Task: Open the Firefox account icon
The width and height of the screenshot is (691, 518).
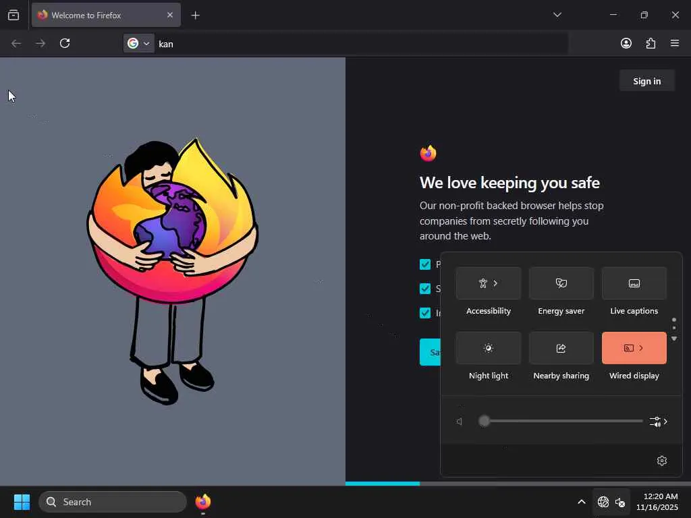Action: coord(626,43)
